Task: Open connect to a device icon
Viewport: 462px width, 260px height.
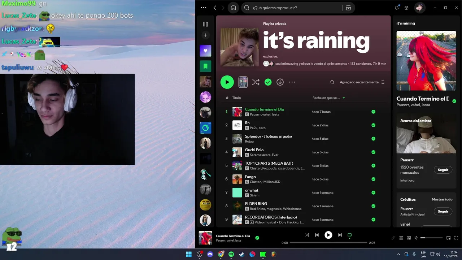Action: pyautogui.click(x=409, y=238)
